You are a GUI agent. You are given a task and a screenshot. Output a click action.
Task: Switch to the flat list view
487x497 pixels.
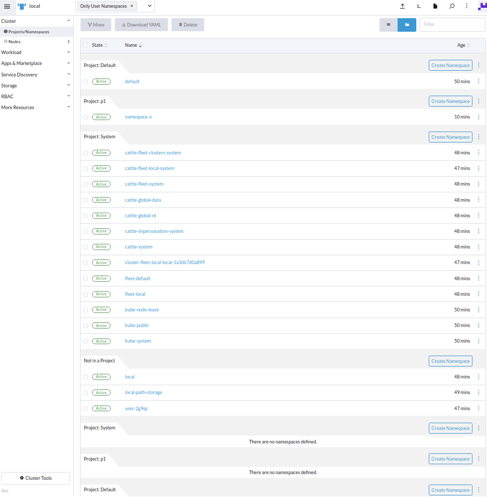[388, 24]
